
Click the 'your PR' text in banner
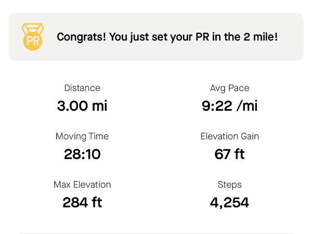(x=190, y=37)
